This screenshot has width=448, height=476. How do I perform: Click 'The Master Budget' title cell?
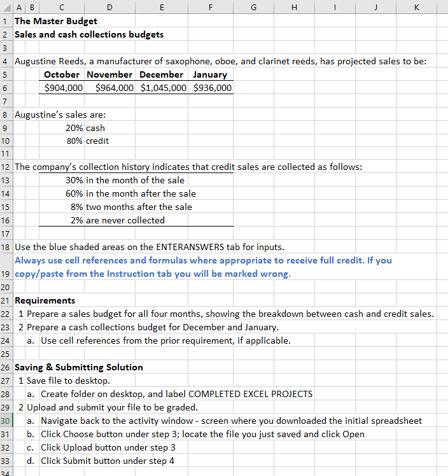click(x=56, y=21)
